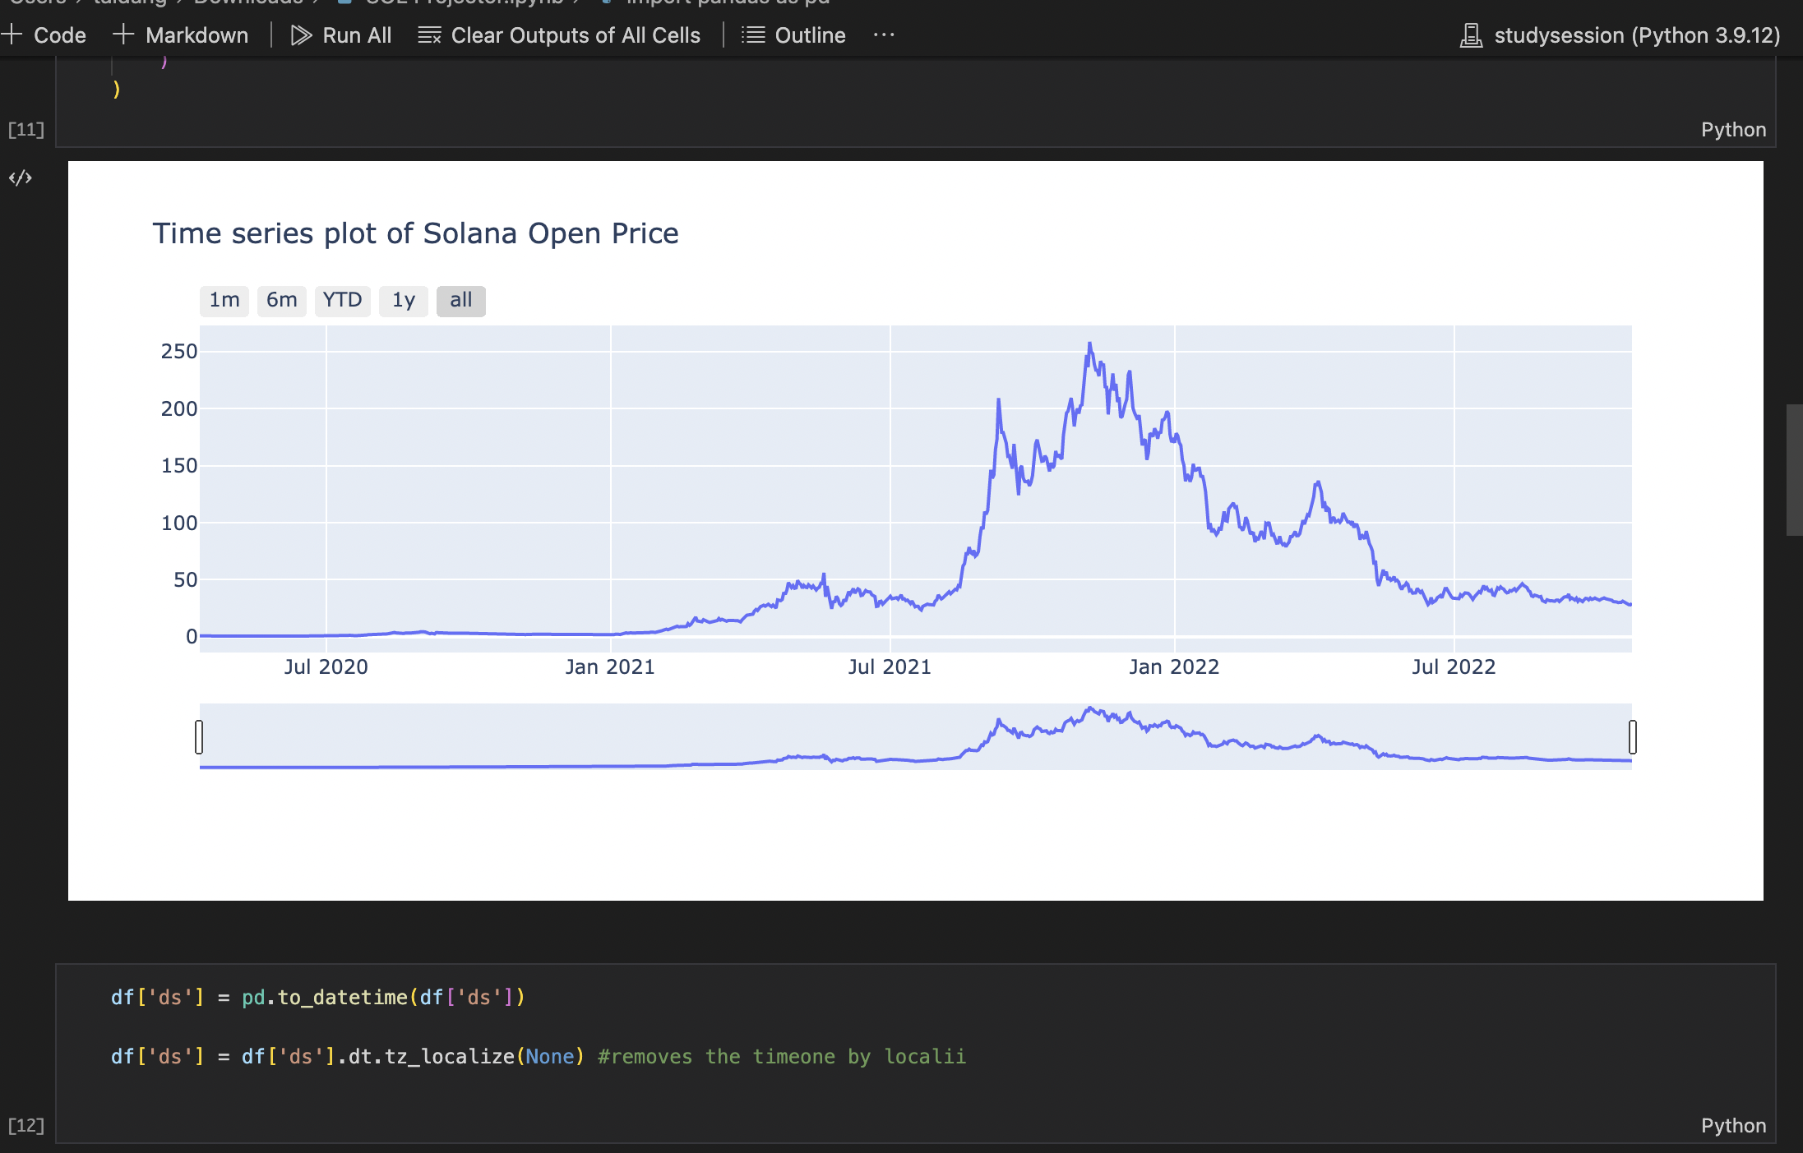Select the 6m range button
1803x1153 pixels.
[x=282, y=301]
